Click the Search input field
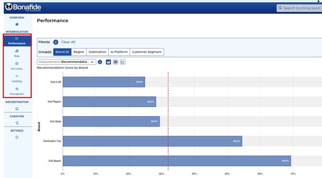 pyautogui.click(x=299, y=8)
